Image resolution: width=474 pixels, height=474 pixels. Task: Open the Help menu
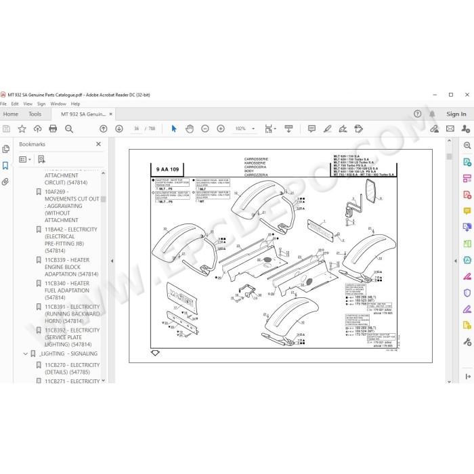pyautogui.click(x=75, y=104)
